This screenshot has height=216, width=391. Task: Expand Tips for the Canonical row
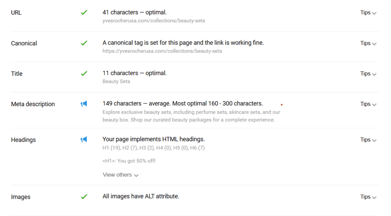click(368, 44)
